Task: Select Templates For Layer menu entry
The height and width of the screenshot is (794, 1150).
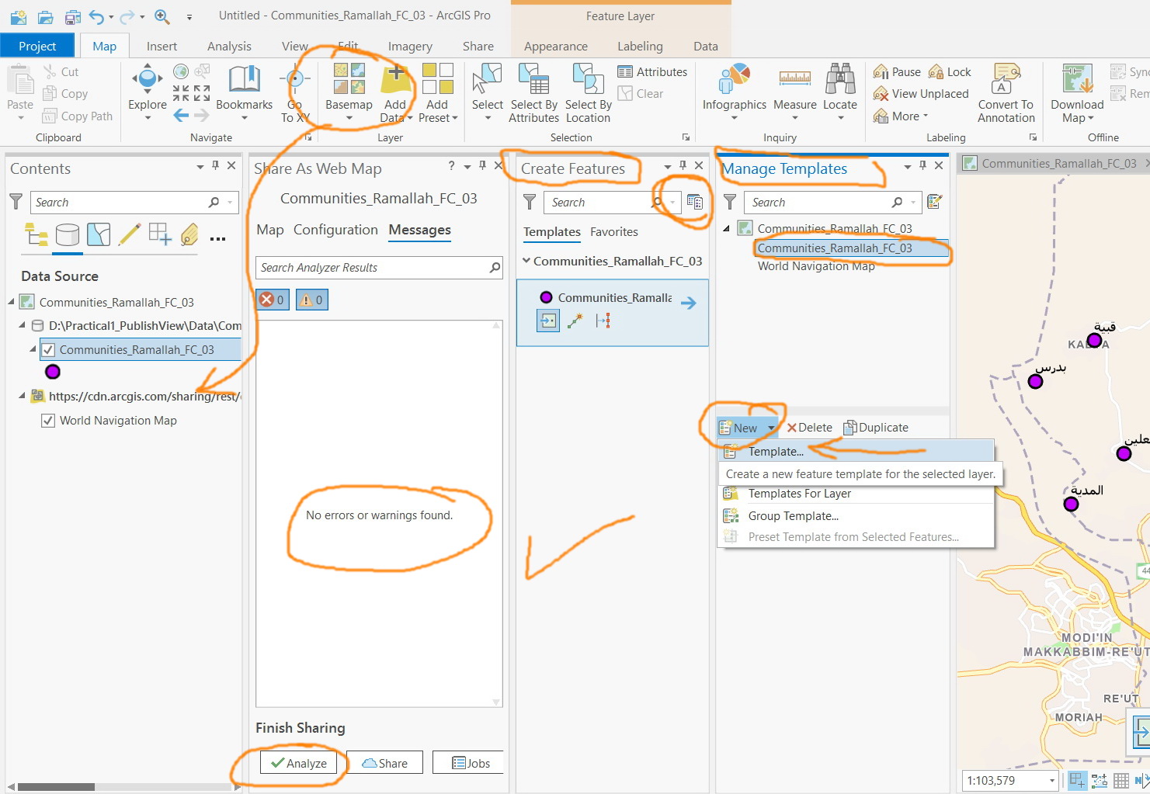Action: 856,494
